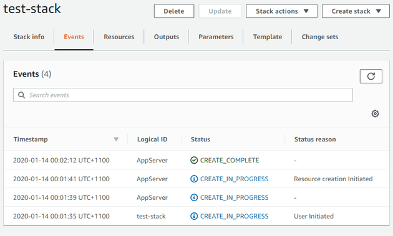Click the Delete stack button
393x236 pixels.
pos(174,11)
